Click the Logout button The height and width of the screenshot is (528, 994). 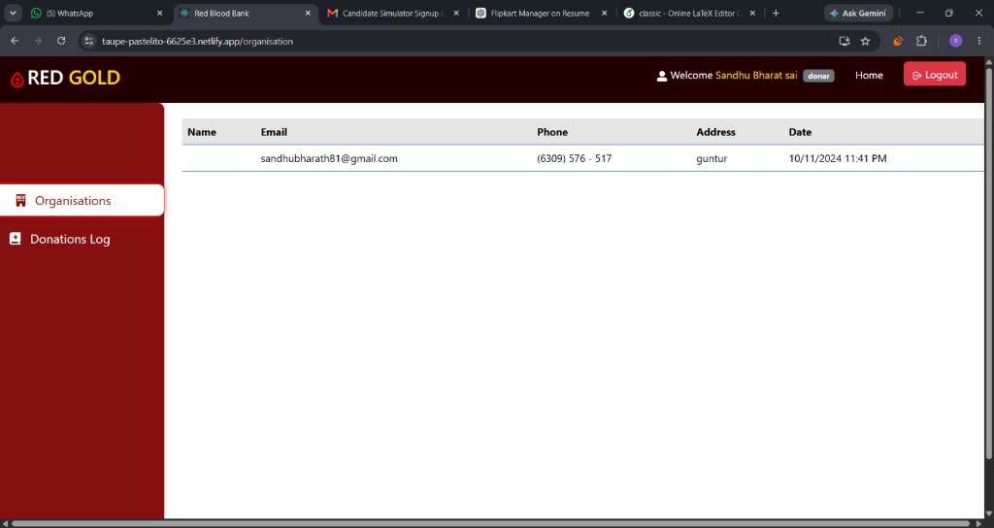[935, 75]
